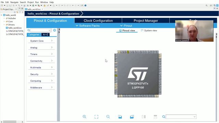The height and width of the screenshot is (123, 219).
Task: Rotate the chip counter-clockwise
Action: pos(132,117)
